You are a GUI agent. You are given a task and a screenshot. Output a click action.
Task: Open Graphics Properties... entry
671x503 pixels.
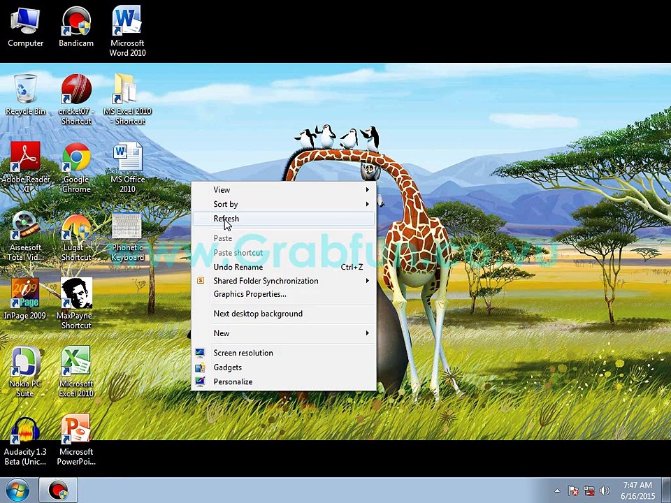[284, 294]
